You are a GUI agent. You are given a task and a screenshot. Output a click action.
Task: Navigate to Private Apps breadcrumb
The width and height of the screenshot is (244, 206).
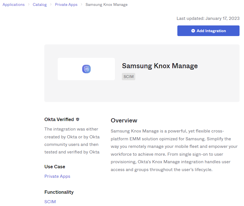point(66,5)
